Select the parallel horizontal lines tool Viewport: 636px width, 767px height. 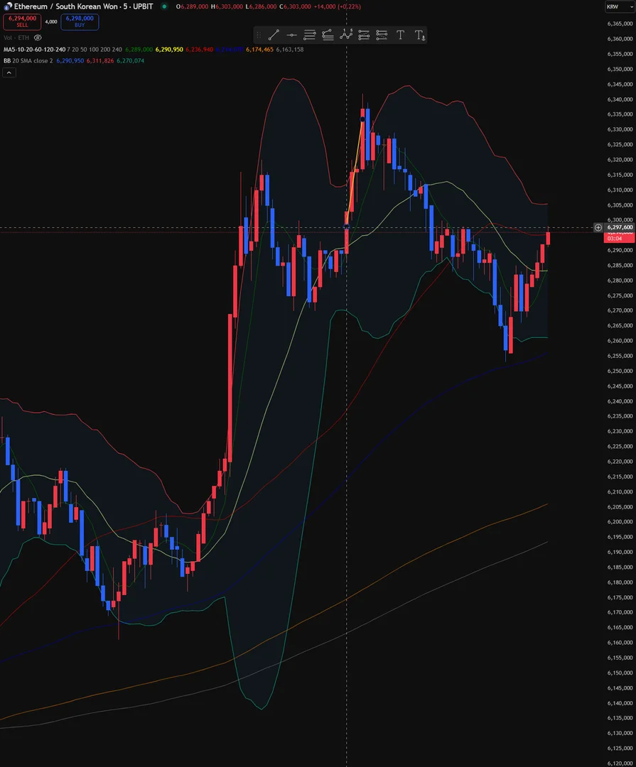[x=309, y=36]
